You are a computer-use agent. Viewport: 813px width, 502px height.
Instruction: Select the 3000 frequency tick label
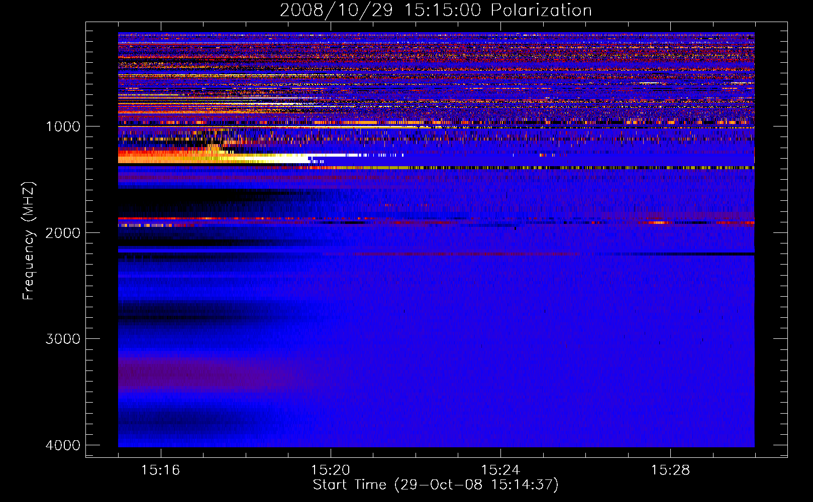63,339
